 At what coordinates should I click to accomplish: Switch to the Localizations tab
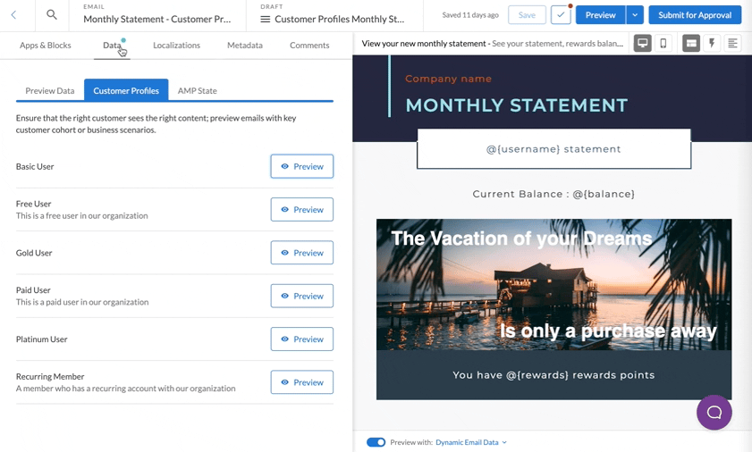click(x=176, y=45)
